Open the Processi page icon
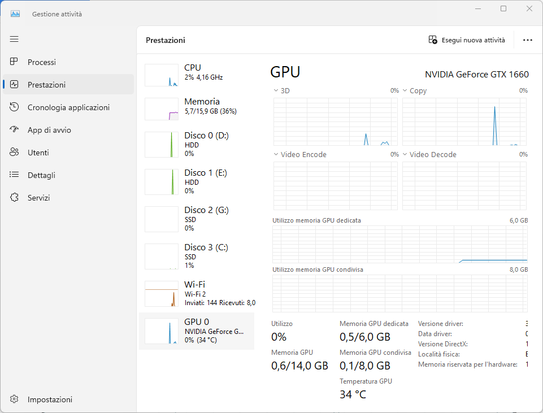The width and height of the screenshot is (543, 413). click(x=15, y=62)
